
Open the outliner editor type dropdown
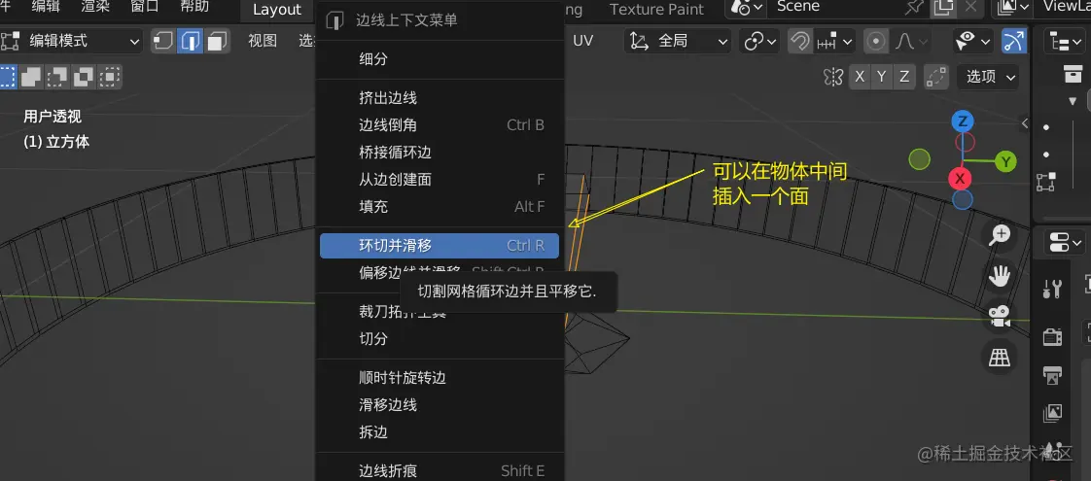point(1066,41)
